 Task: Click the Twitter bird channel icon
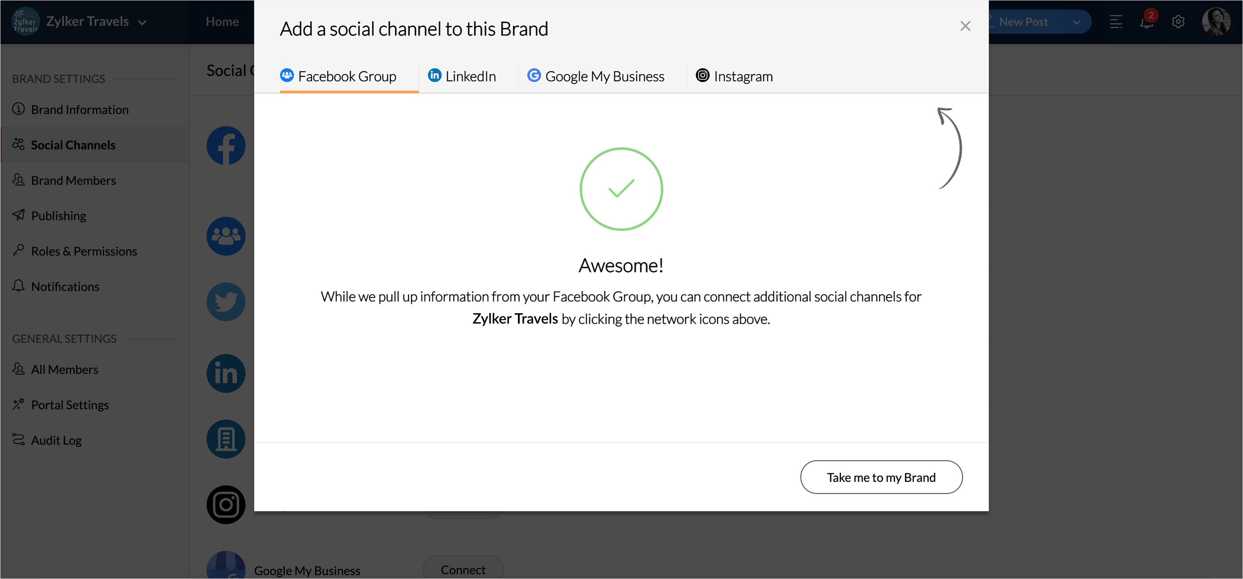pos(226,302)
